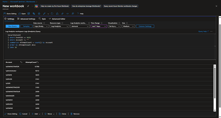221x118 pixels.
Task: Click the refresh icon in the toolbar
Action: tap(52, 14)
